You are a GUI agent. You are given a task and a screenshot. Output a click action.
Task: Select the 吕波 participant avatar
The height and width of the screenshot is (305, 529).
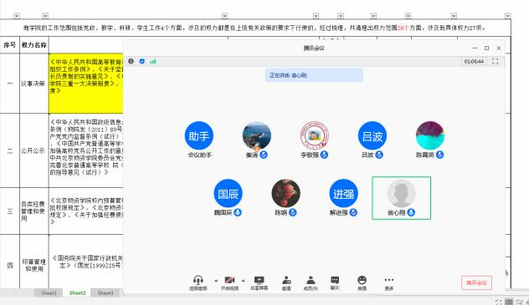pos(372,135)
